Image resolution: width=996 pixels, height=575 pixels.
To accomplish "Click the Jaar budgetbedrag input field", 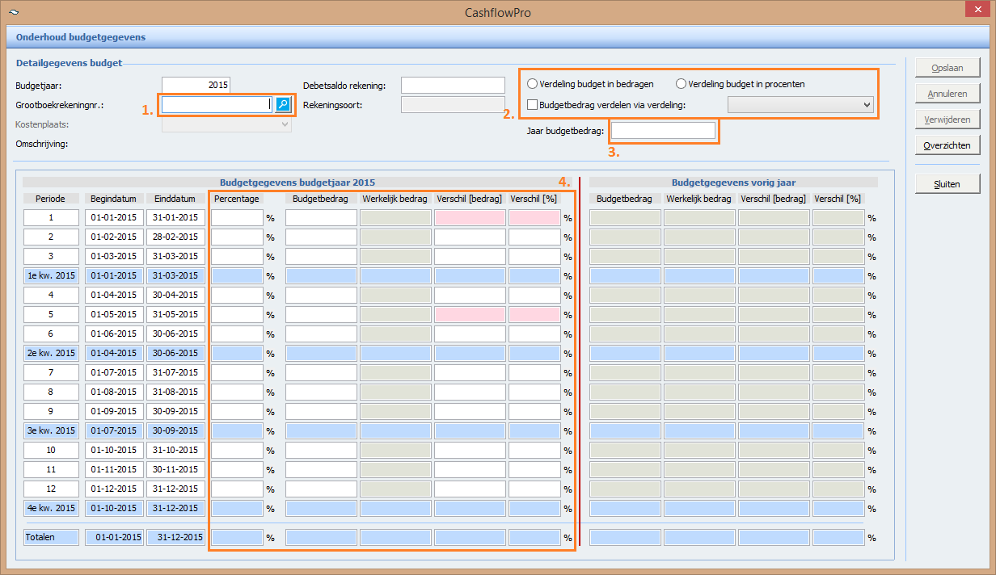I will tap(664, 131).
